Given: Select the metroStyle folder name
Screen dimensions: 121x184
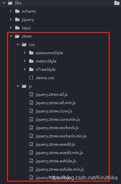Looking at the screenshot, I should 46,61.
